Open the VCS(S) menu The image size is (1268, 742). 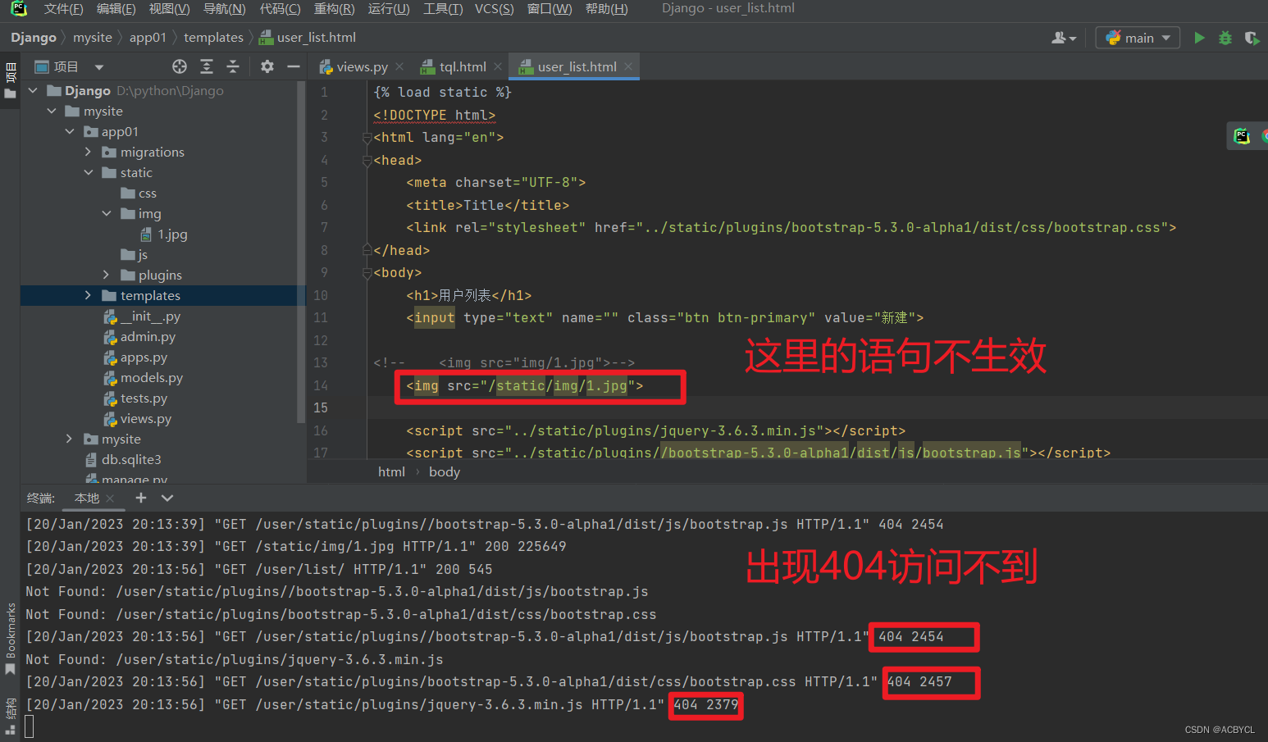pyautogui.click(x=494, y=9)
